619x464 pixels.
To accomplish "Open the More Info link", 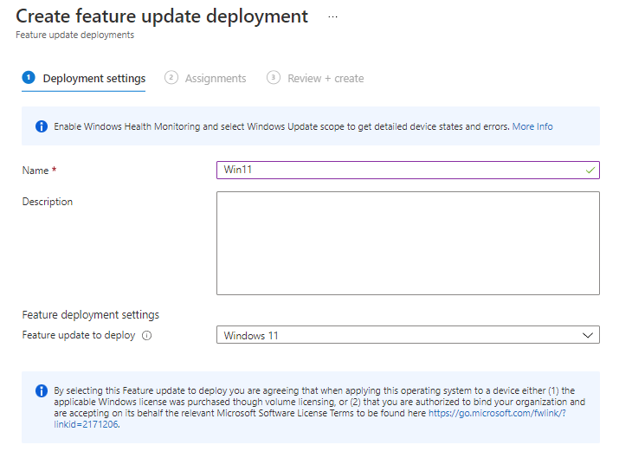I will (x=532, y=126).
